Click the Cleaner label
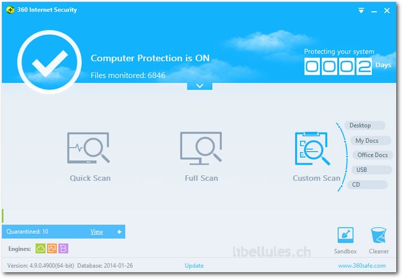Screen dimensions: 403x279 pyautogui.click(x=379, y=251)
